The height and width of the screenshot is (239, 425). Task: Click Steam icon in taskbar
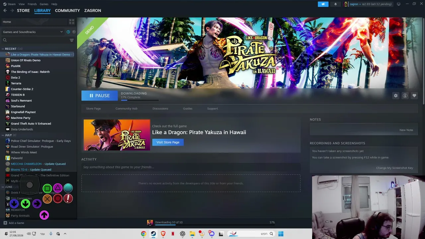tap(153, 234)
